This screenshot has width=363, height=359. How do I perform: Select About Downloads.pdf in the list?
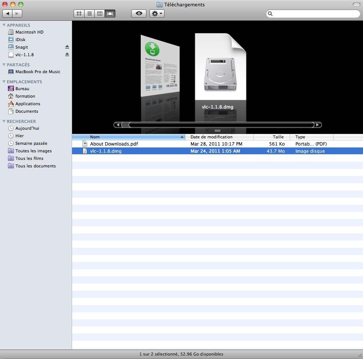click(x=217, y=144)
